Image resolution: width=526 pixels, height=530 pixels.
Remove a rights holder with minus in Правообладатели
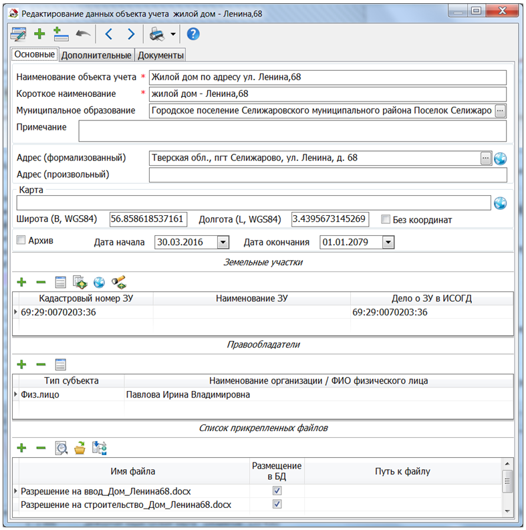coord(41,364)
